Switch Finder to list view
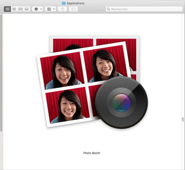The height and width of the screenshot is (170, 185). pos(14,9)
